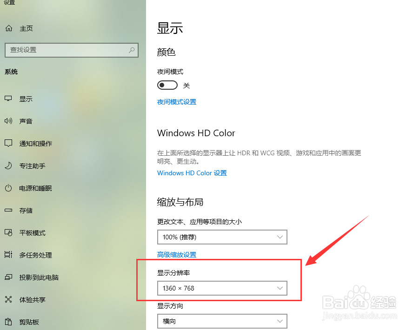Open Focus assist moon icon

click(8, 165)
